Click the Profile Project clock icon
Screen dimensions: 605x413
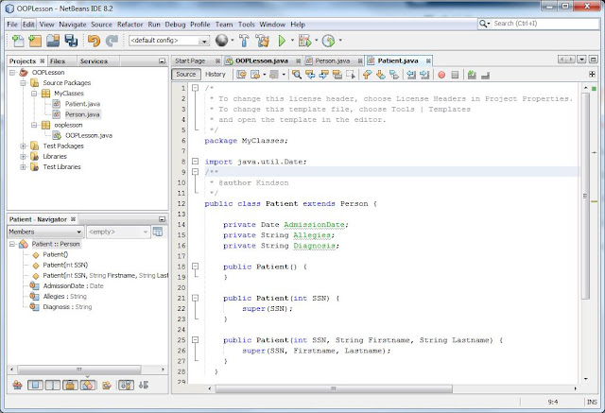[328, 41]
